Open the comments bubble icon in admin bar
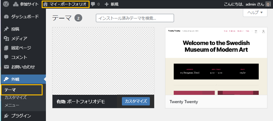 coord(93,4)
